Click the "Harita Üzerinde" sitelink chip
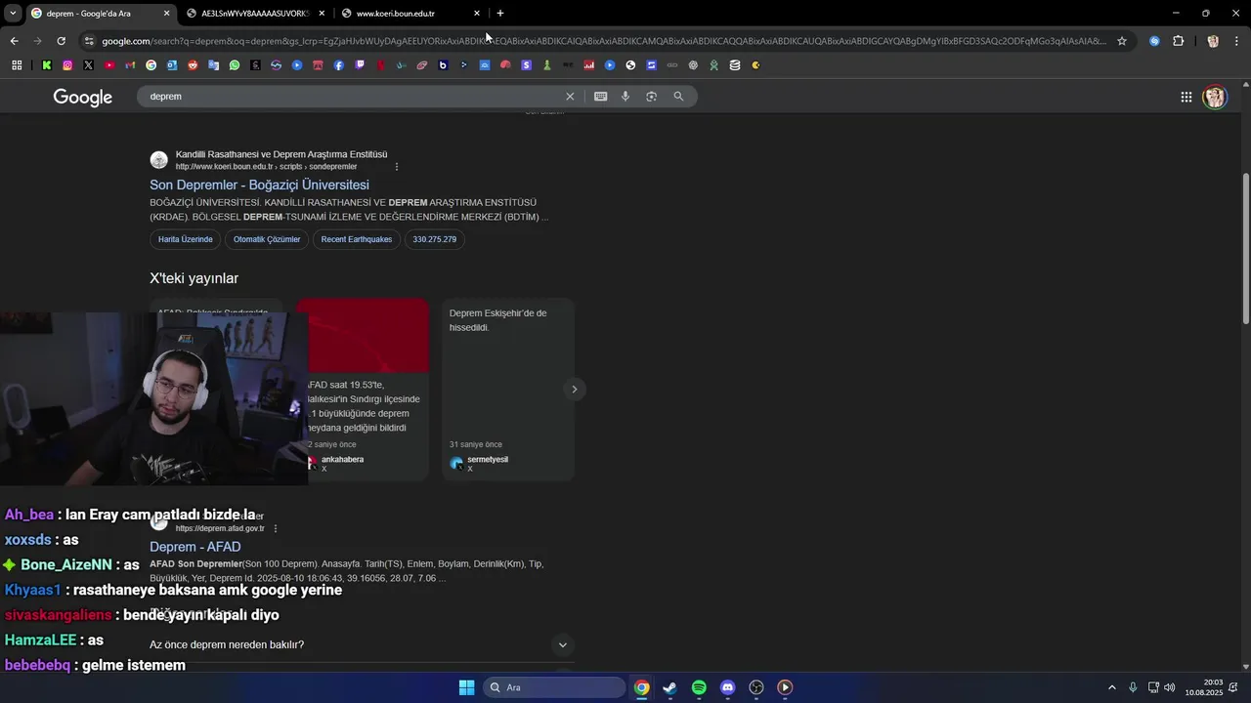1251x703 pixels. (186, 239)
